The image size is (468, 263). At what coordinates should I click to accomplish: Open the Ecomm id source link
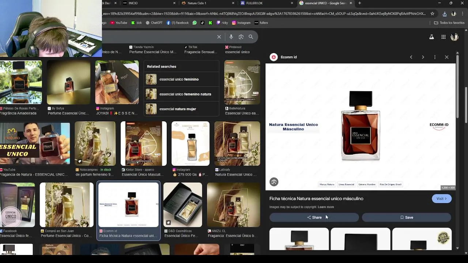click(283, 57)
